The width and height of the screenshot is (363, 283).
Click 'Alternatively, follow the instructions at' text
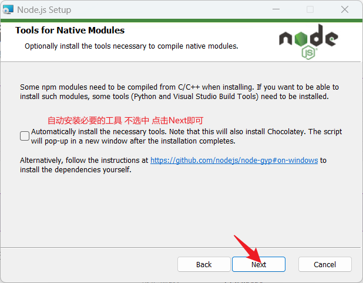[84, 160]
